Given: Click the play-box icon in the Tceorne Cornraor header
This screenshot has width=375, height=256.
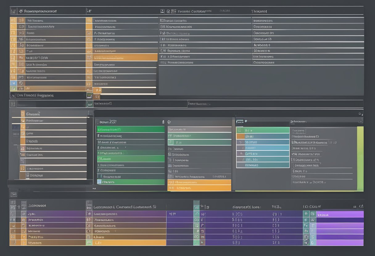Looking at the screenshot, I should 163,11.
